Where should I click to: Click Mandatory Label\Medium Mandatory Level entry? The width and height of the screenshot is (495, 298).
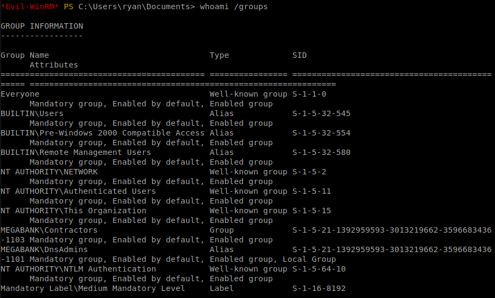(x=93, y=288)
